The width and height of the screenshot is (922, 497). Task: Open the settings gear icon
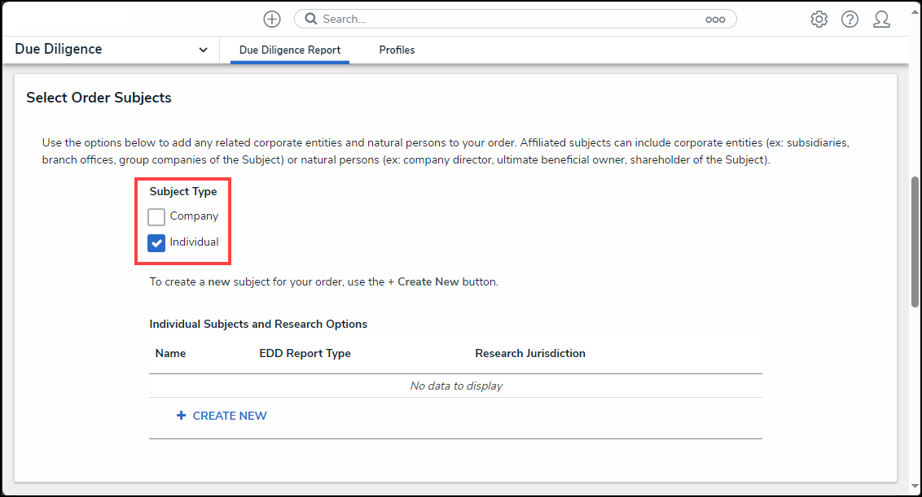[x=819, y=20]
